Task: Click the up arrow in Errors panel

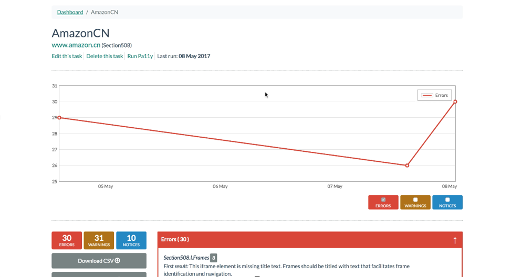Action: click(455, 240)
